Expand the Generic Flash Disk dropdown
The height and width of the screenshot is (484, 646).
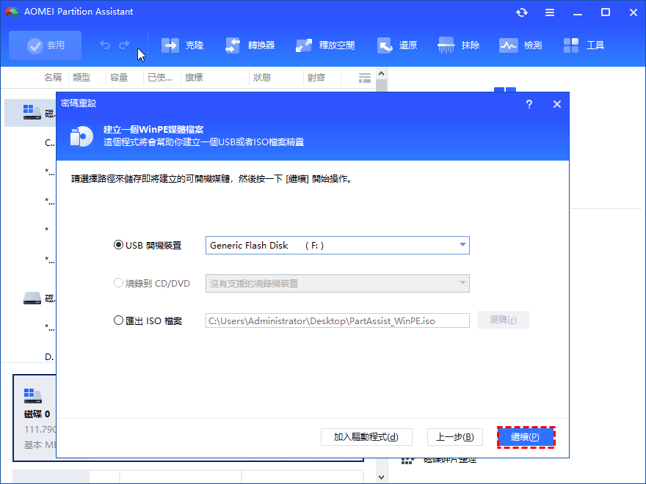(x=462, y=246)
